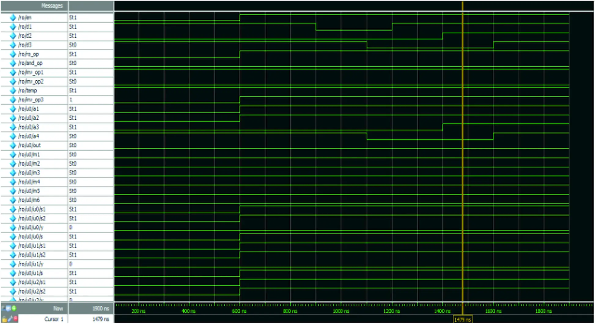Viewport: 596px width, 324px height.
Task: Click the 1000 ns mark on timeline
Action: pos(341,311)
